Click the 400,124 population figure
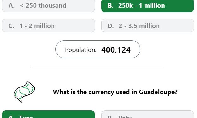The height and width of the screenshot is (118, 197). click(x=116, y=50)
